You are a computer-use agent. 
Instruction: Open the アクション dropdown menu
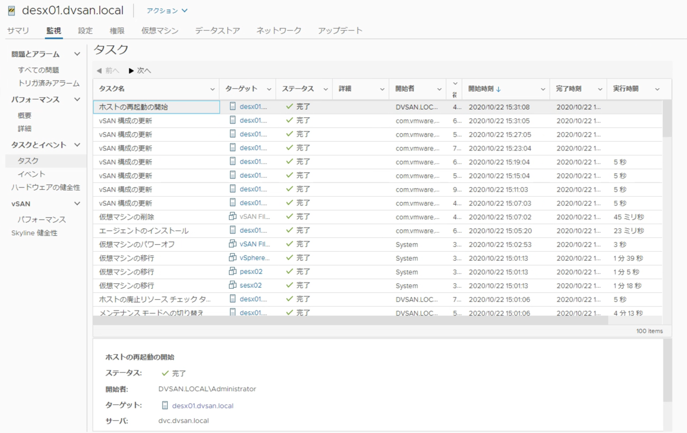167,11
